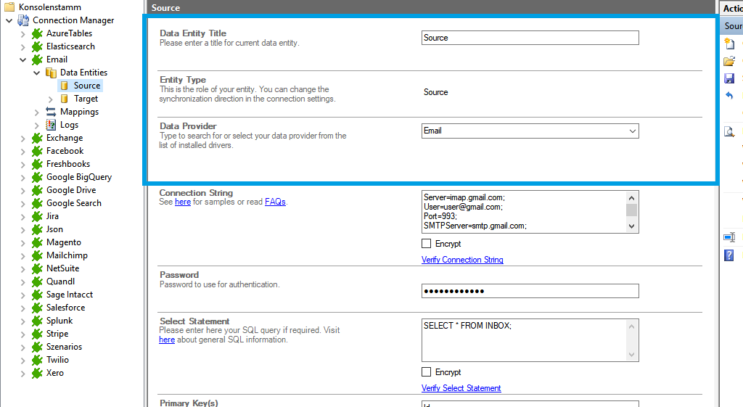743x407 pixels.
Task: Click into the Data Entity Title field
Action: tap(530, 38)
